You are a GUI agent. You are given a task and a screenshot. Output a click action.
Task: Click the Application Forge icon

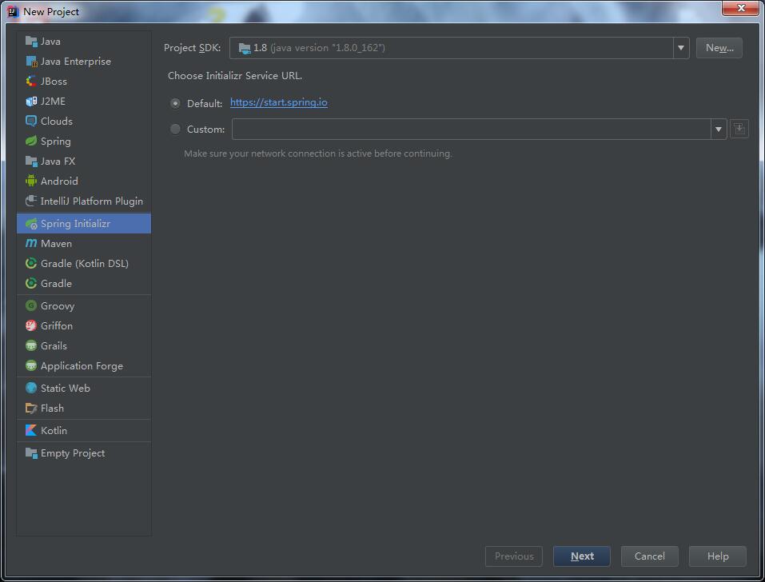pyautogui.click(x=31, y=366)
